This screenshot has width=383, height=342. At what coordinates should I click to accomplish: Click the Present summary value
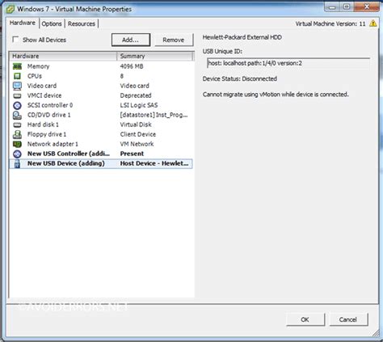click(x=132, y=154)
